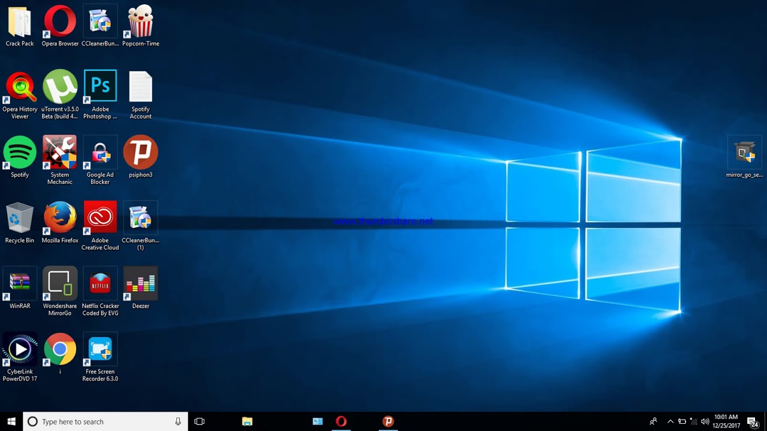This screenshot has height=431, width=767.
Task: Open Task View from the taskbar
Action: point(200,421)
